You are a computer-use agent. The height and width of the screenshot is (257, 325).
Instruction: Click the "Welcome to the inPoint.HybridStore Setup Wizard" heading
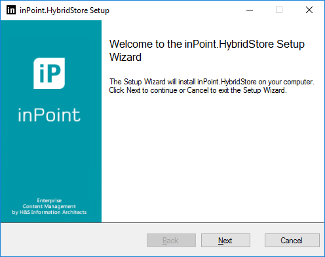coord(207,50)
